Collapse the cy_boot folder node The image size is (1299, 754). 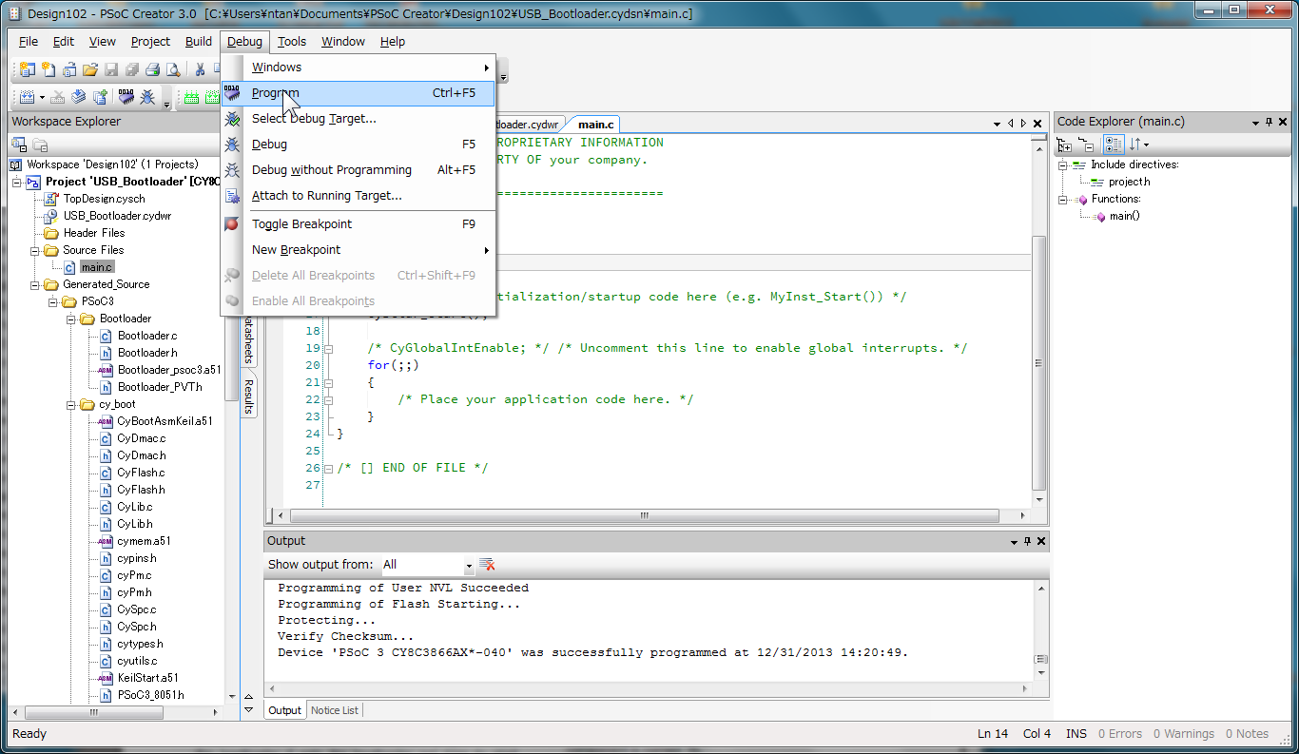pos(71,404)
